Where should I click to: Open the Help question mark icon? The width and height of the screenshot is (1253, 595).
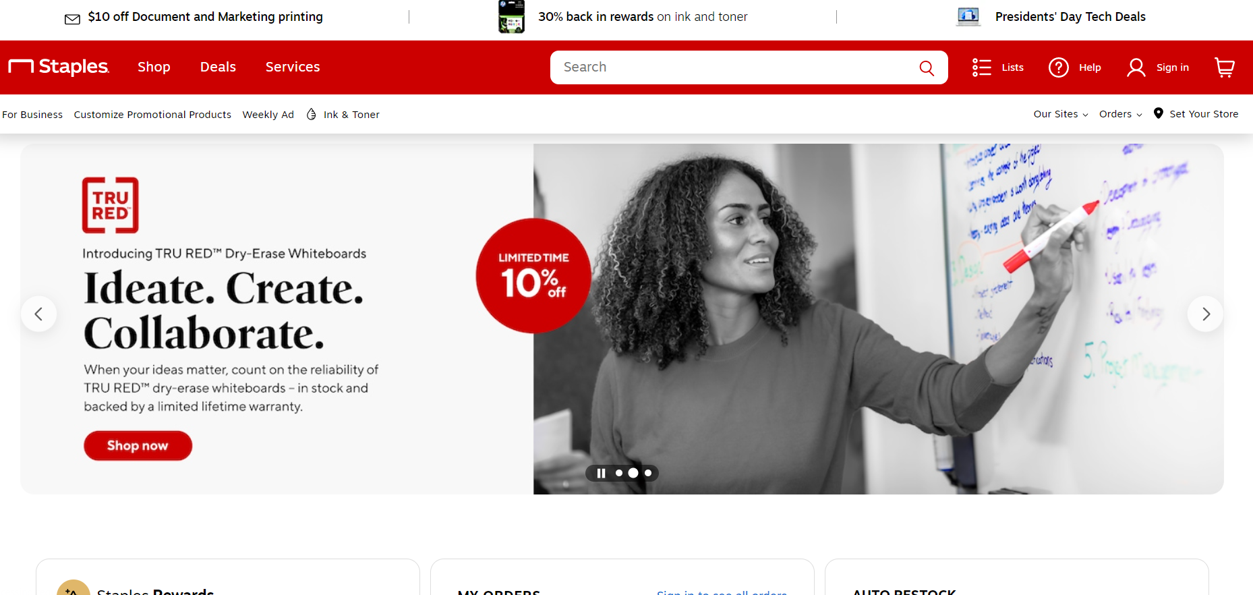pos(1058,67)
